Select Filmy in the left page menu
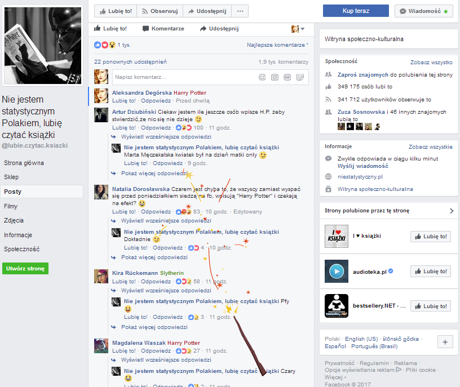 click(11, 206)
